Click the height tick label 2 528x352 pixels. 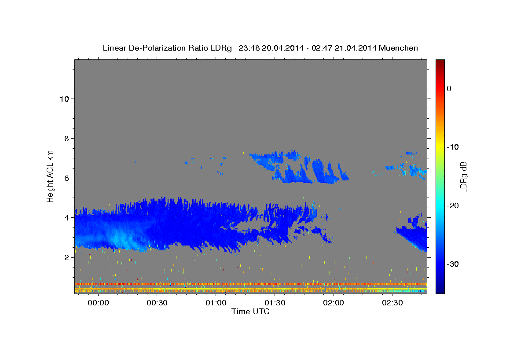pyautogui.click(x=66, y=257)
